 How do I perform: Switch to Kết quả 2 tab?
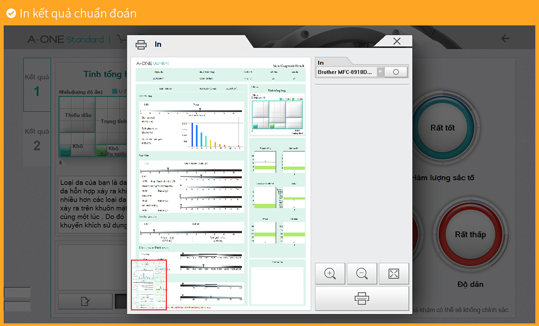[x=37, y=139]
